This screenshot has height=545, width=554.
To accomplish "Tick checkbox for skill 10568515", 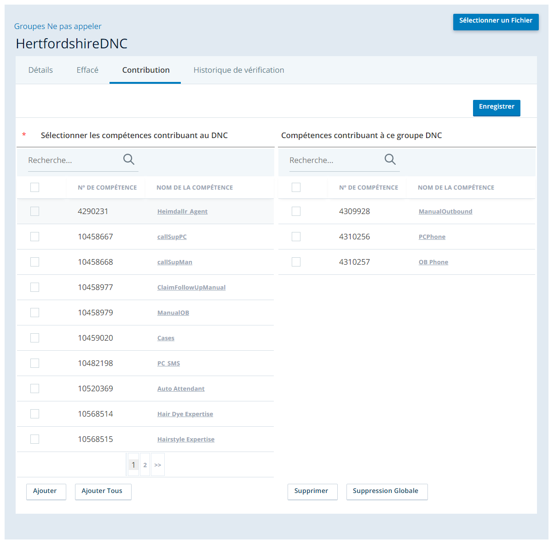I will pos(35,439).
